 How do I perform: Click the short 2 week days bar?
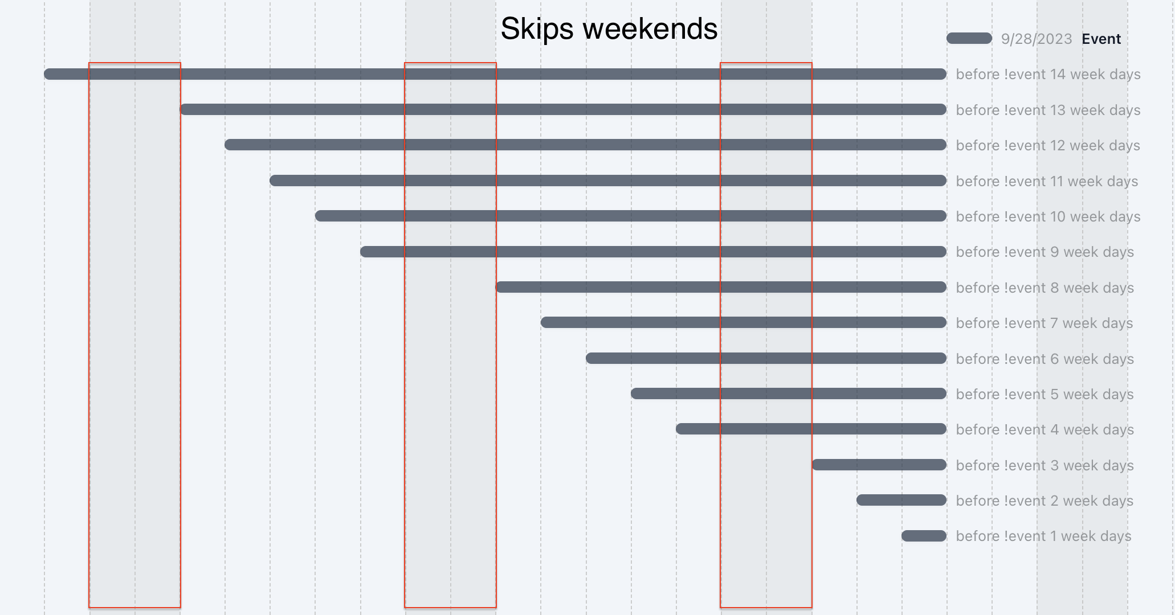901,500
